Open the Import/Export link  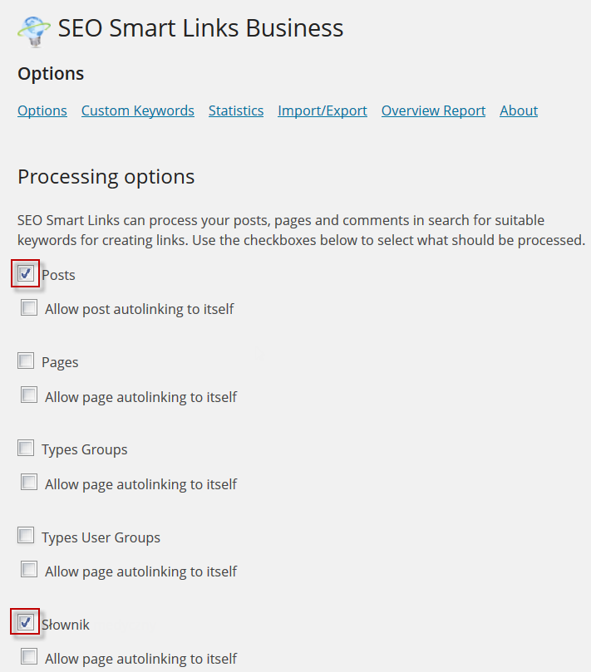[322, 110]
